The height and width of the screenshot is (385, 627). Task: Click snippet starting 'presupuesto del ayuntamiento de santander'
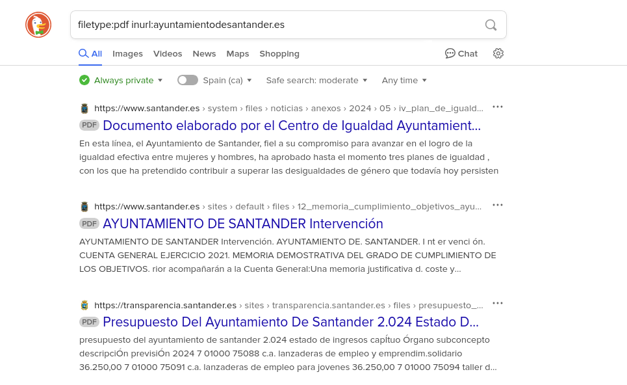(x=288, y=353)
